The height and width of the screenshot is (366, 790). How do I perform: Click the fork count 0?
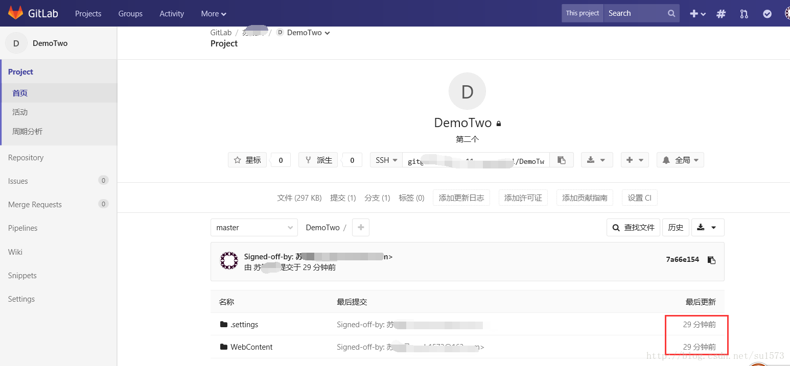(x=352, y=160)
